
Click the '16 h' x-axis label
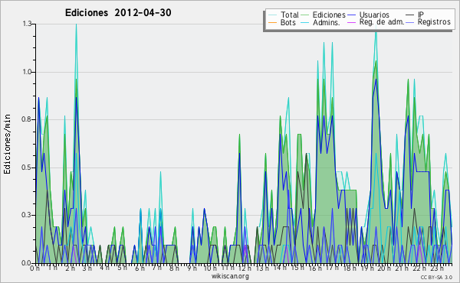(314, 268)
